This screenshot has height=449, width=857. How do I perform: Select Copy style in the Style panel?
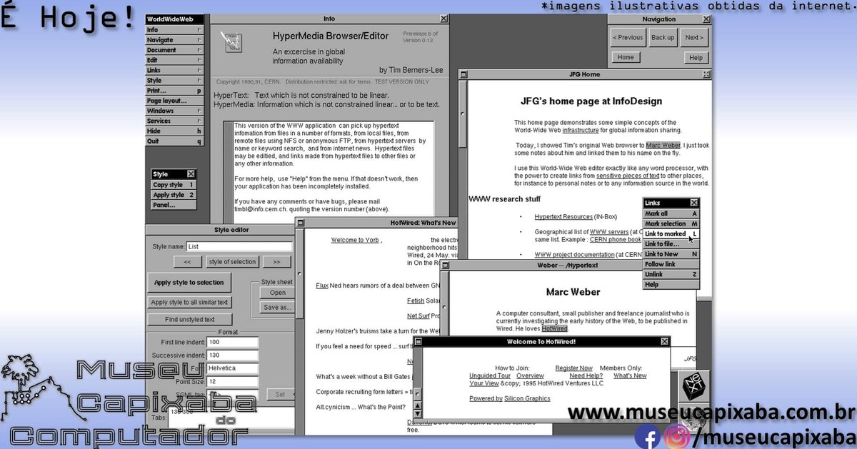click(x=174, y=185)
